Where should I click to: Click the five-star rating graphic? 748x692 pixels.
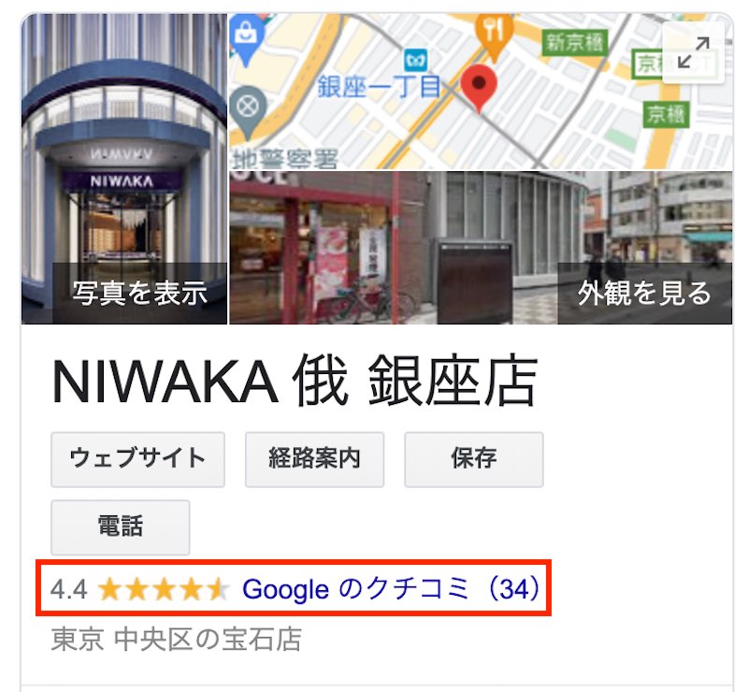164,589
